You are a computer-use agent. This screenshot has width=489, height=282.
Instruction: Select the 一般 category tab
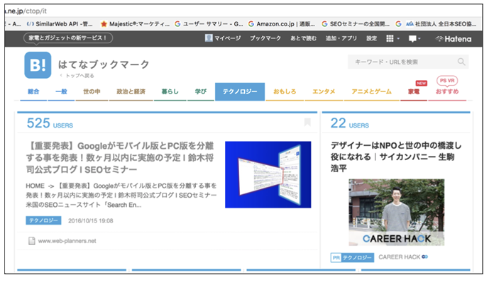pyautogui.click(x=61, y=91)
